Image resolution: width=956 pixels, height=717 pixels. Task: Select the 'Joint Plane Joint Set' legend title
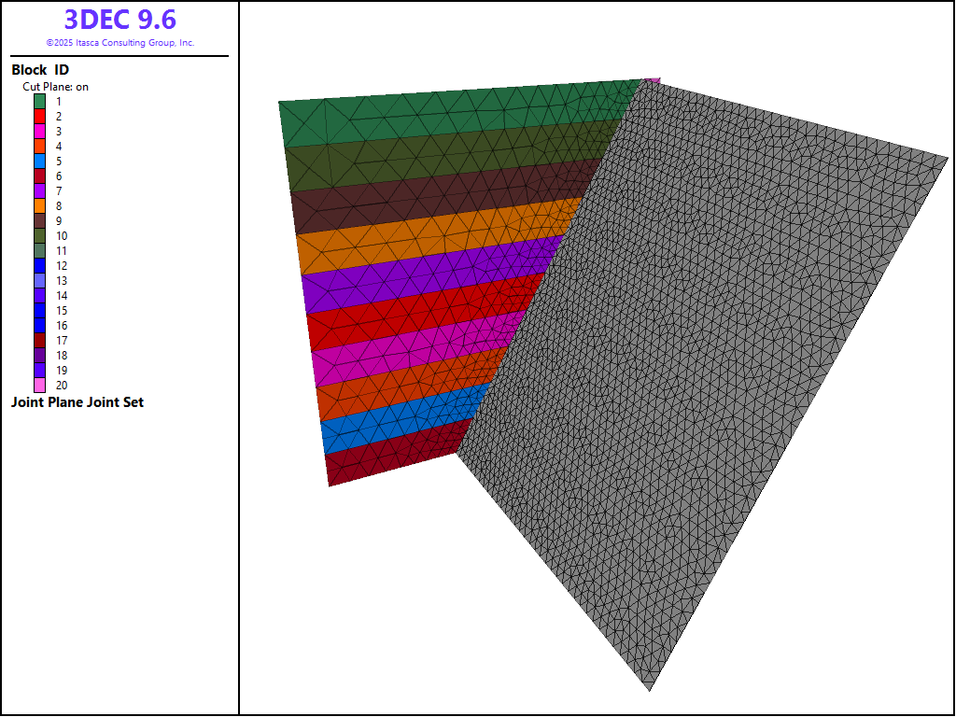77,402
